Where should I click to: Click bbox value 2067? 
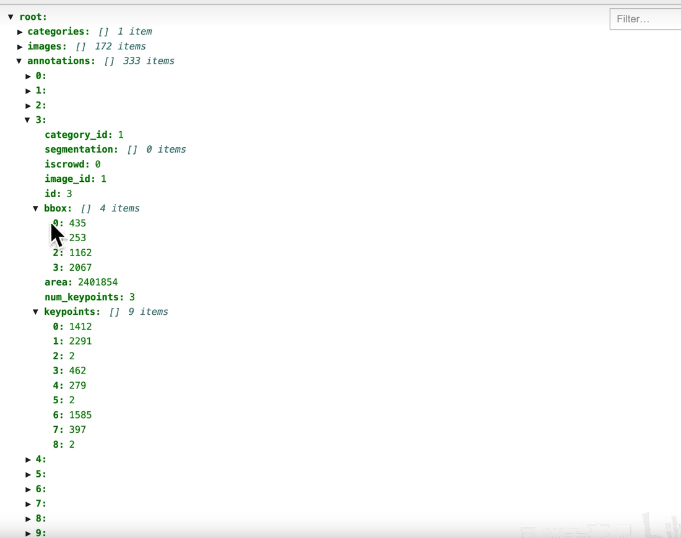tap(80, 268)
